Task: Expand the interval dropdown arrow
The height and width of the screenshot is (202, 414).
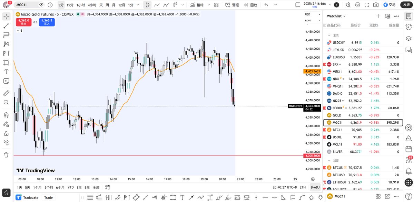Action: pos(138,5)
